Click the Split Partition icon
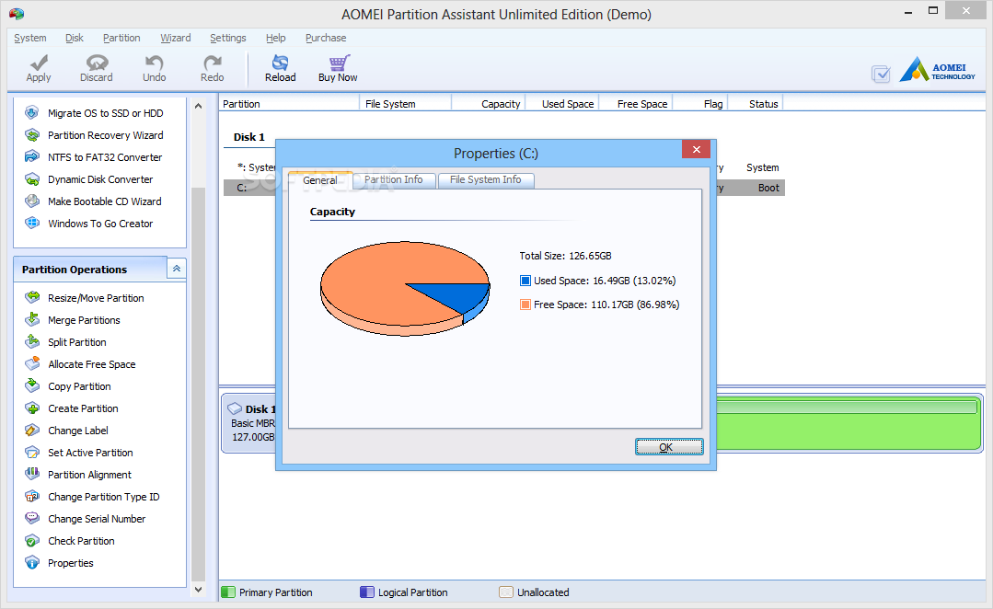 (x=31, y=342)
